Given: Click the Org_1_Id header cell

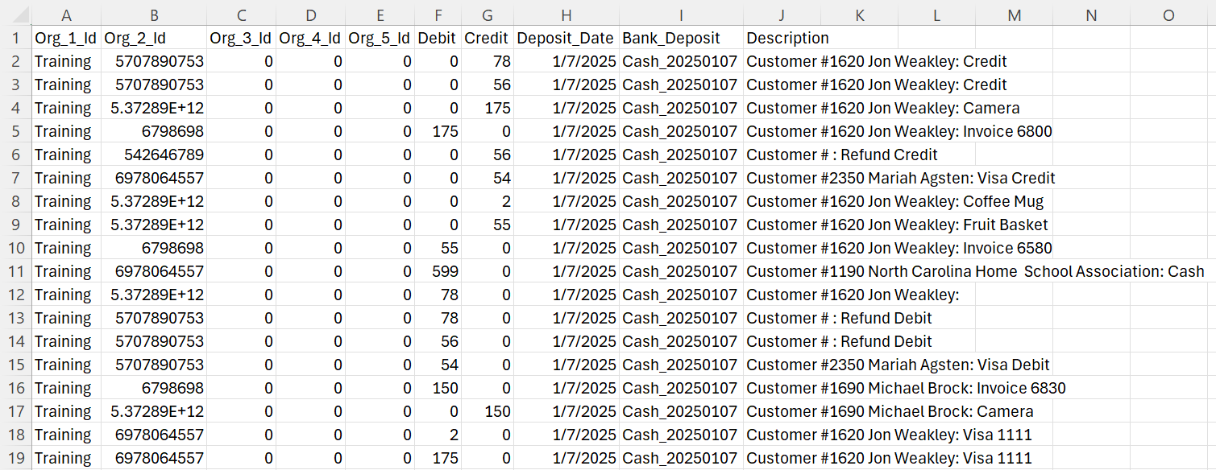Looking at the screenshot, I should click(66, 38).
